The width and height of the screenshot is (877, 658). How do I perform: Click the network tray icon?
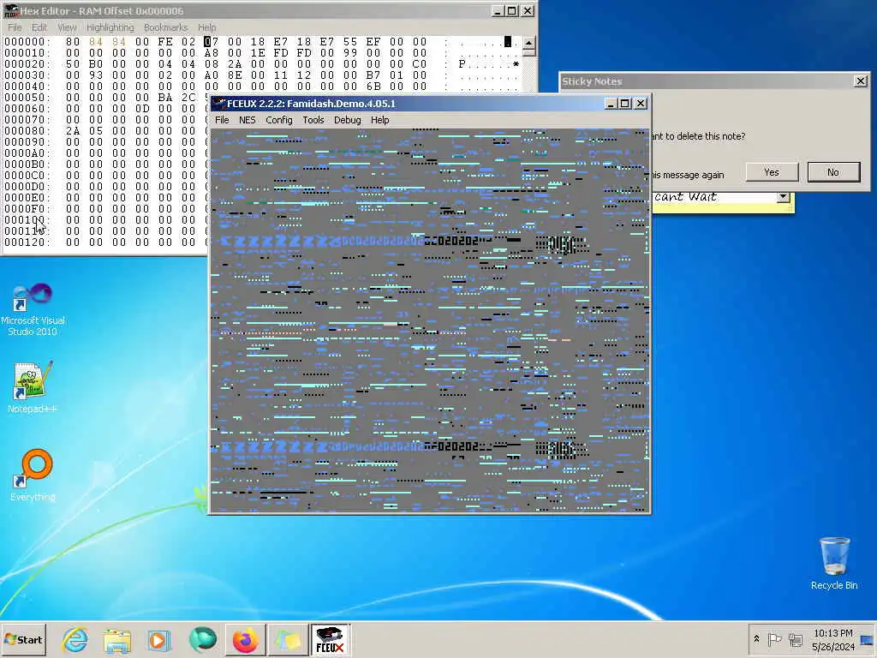click(x=795, y=639)
